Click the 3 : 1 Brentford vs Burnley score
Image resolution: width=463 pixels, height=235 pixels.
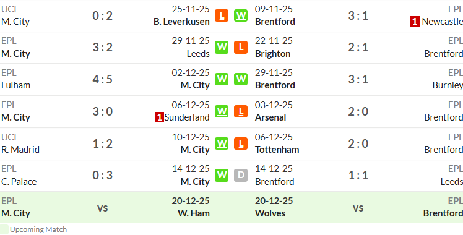point(358,79)
